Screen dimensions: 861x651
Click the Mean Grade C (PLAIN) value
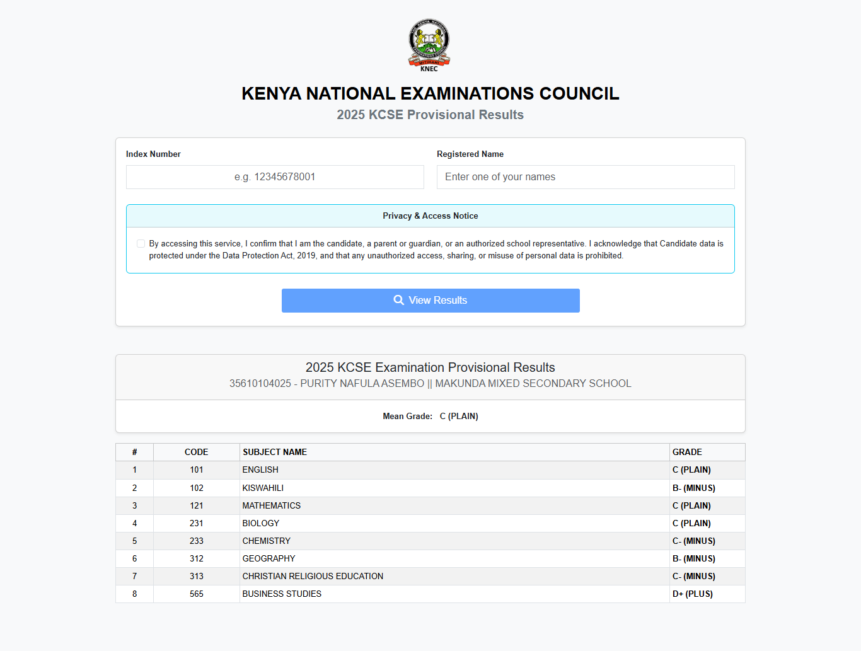pos(459,417)
